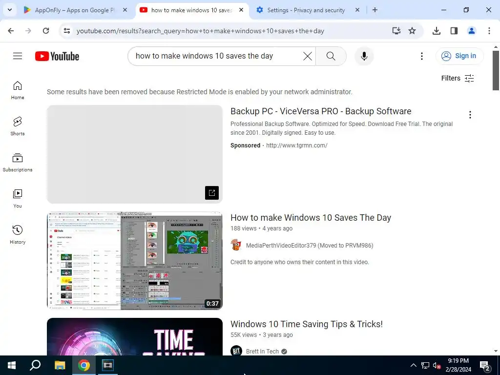Viewport: 500px width, 375px height.
Task: Open the MediaPerthVideoEditor379 channel
Action: [310, 246]
